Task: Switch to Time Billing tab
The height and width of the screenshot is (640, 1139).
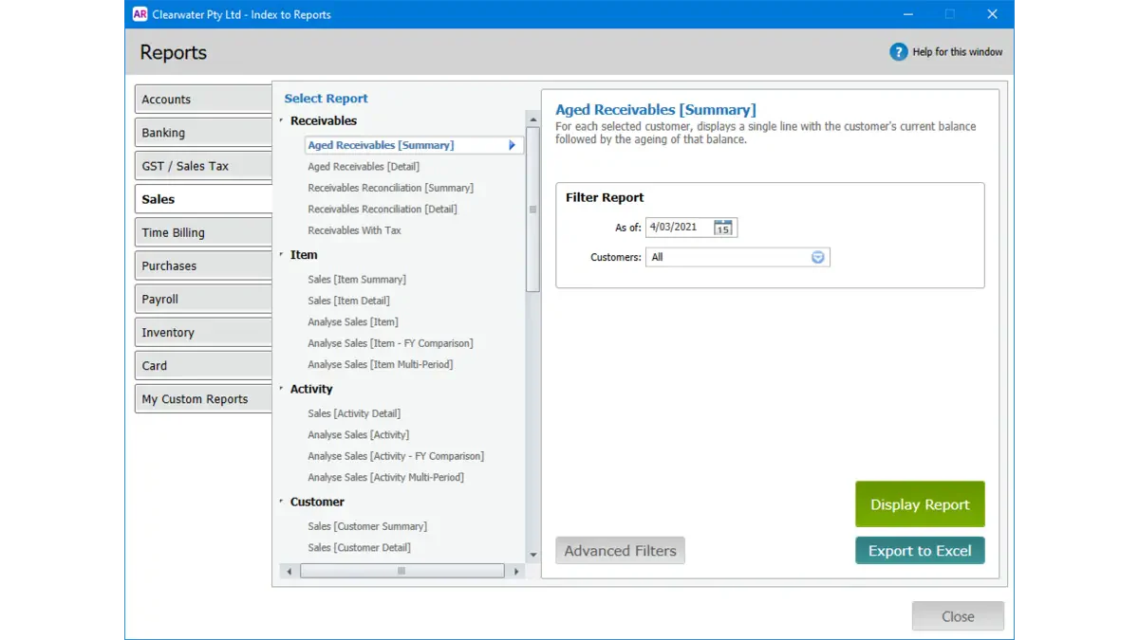Action: [x=203, y=232]
